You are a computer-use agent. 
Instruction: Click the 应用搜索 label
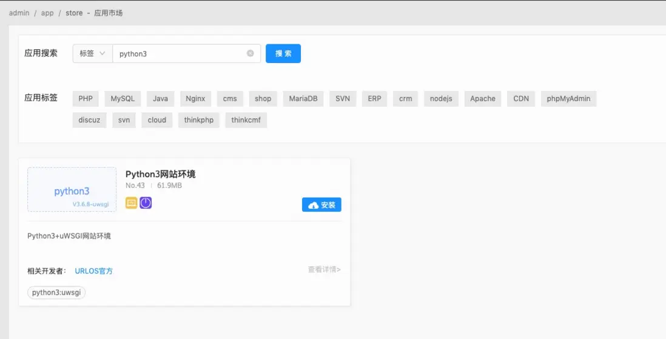point(41,53)
